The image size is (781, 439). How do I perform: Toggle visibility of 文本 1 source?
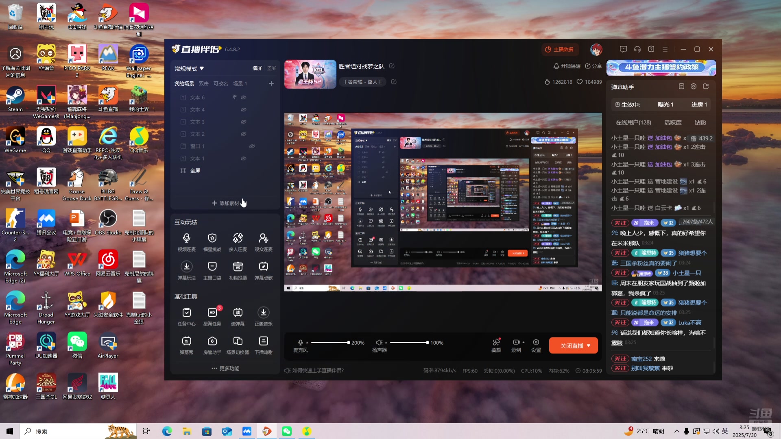coord(243,159)
